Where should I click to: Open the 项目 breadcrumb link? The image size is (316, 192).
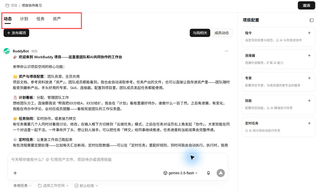pyautogui.click(x=14, y=5)
